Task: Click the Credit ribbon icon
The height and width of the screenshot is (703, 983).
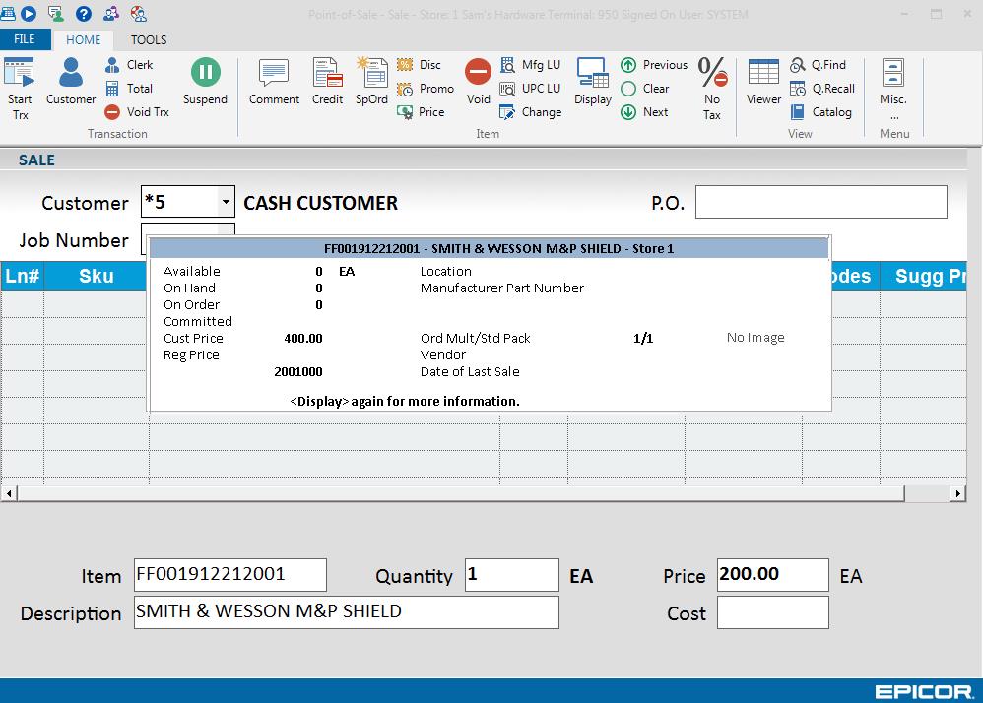Action: [x=327, y=82]
